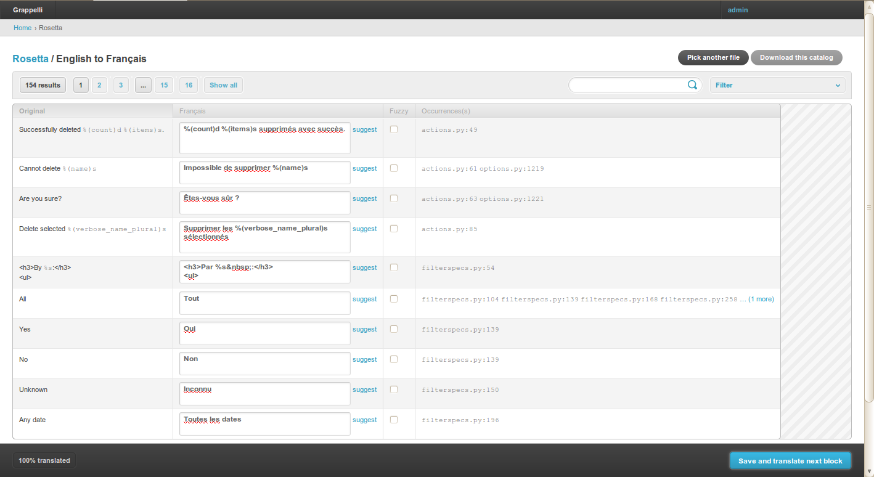
Task: Edit translation field starting with h3 Par
Action: click(x=264, y=272)
